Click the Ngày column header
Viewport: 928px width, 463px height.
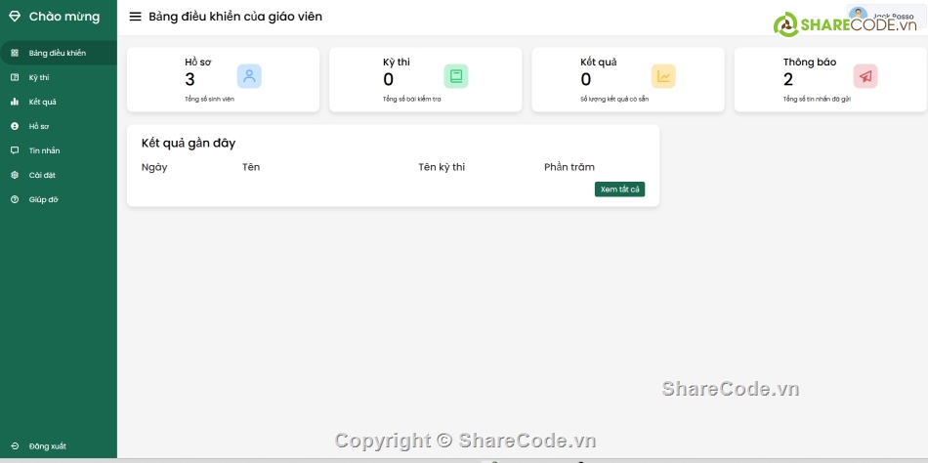[154, 167]
